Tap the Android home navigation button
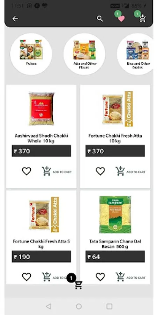This screenshot has height=315, width=157. point(79,306)
